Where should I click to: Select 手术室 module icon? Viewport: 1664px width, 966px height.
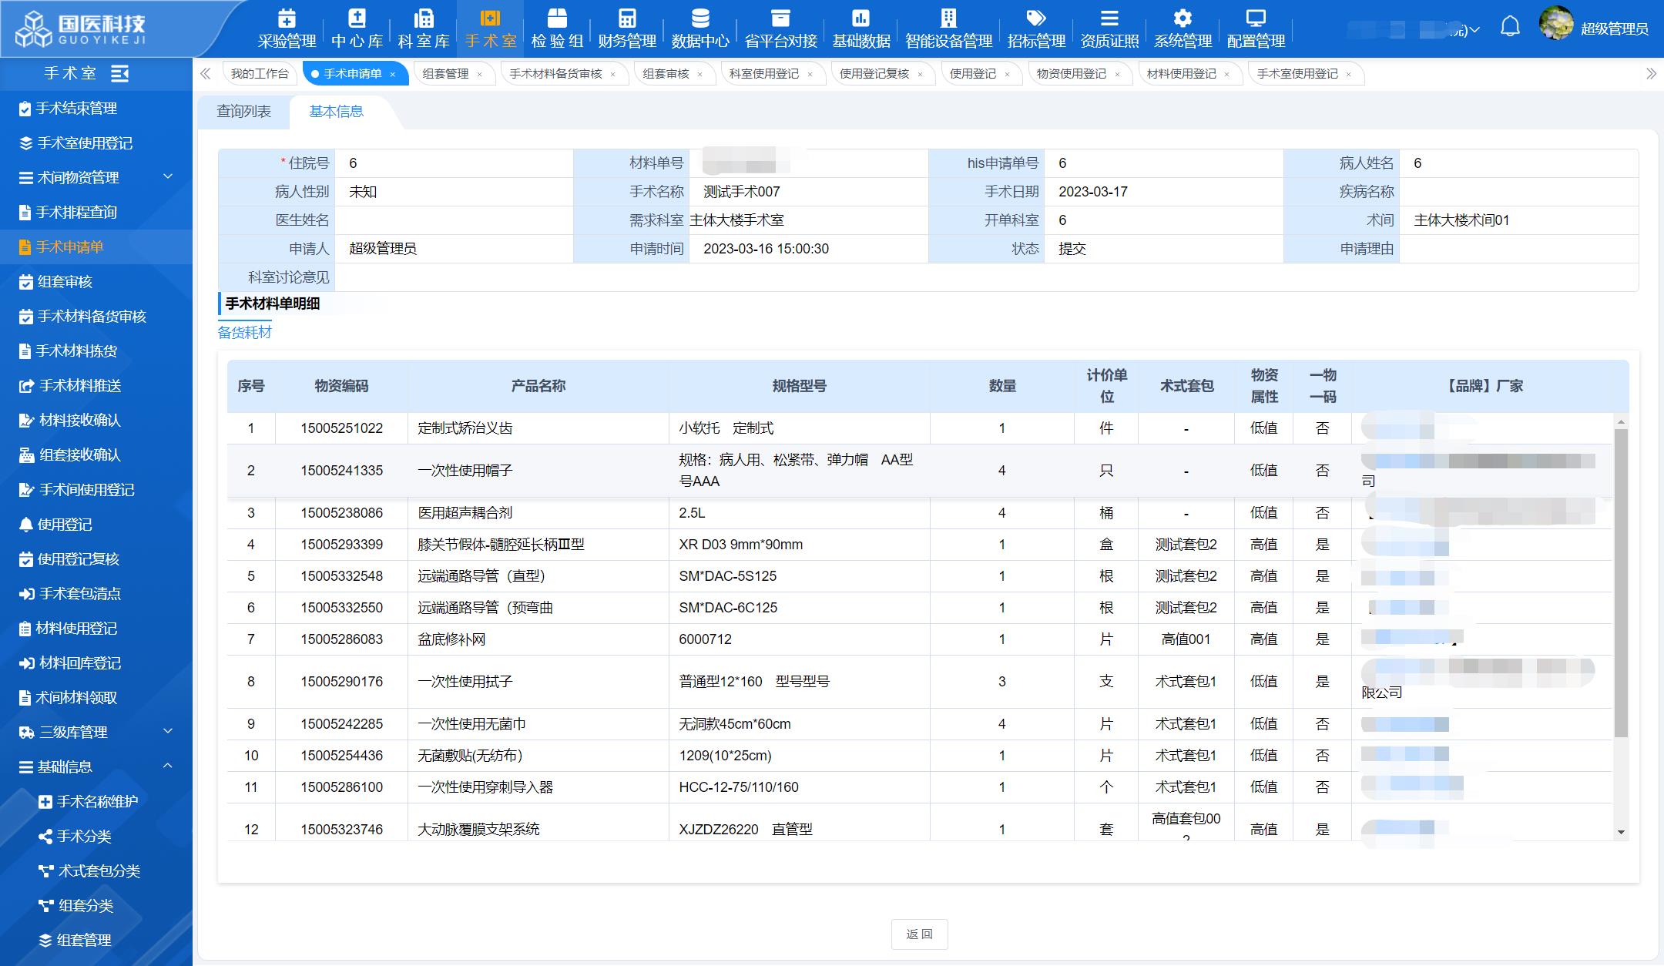click(x=490, y=18)
